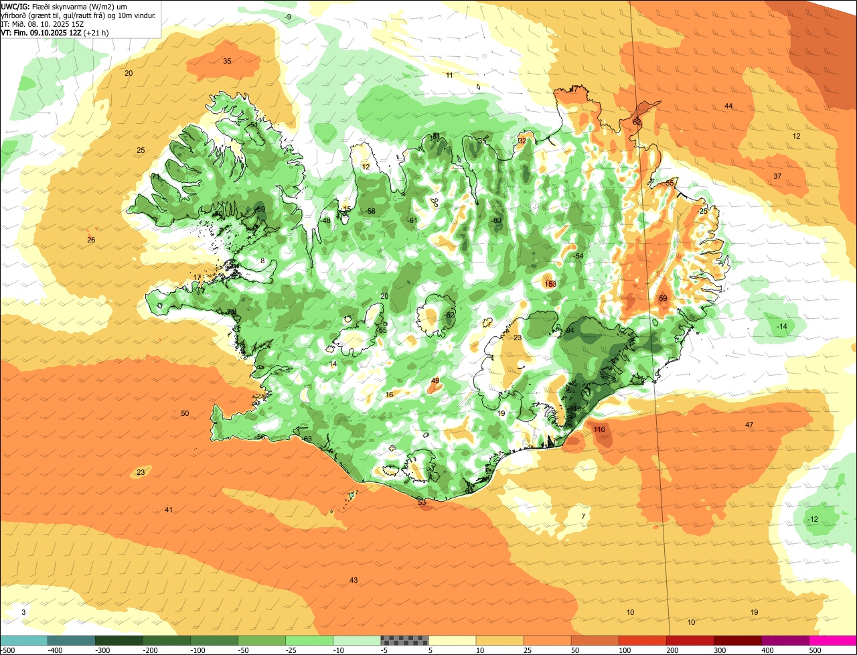
Task: Click the 14 value in southwest Iceland
Action: click(x=333, y=364)
